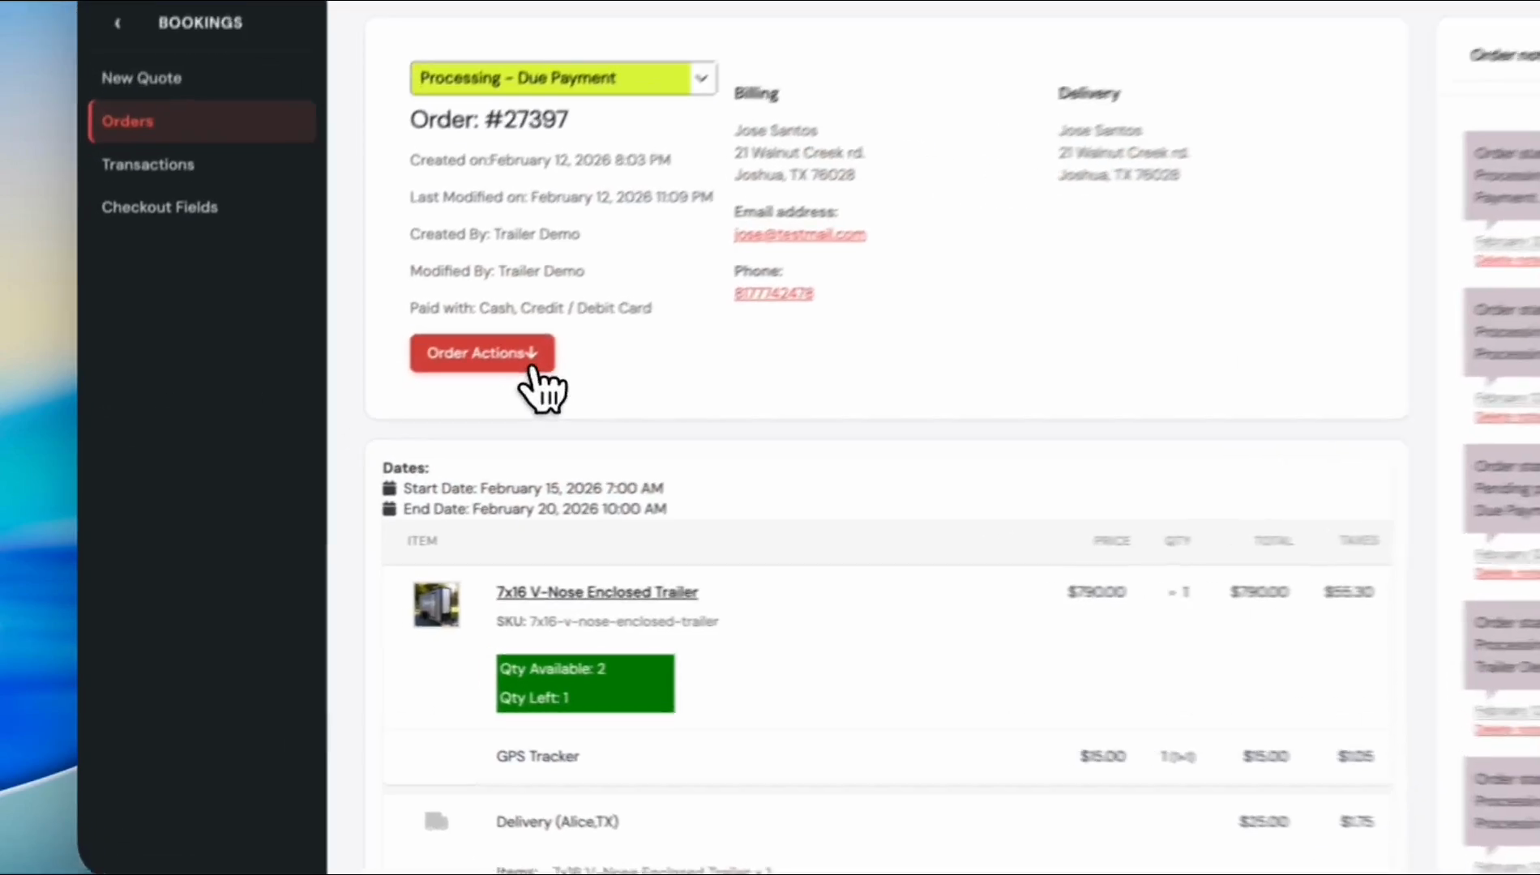Click the BOOKINGS sidebar header

[x=200, y=23]
